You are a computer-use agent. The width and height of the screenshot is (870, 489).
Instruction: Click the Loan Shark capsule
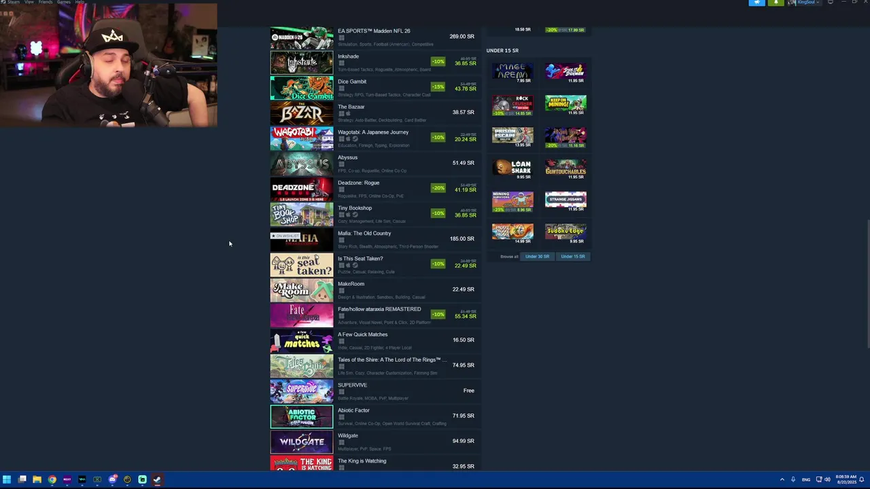click(x=512, y=169)
